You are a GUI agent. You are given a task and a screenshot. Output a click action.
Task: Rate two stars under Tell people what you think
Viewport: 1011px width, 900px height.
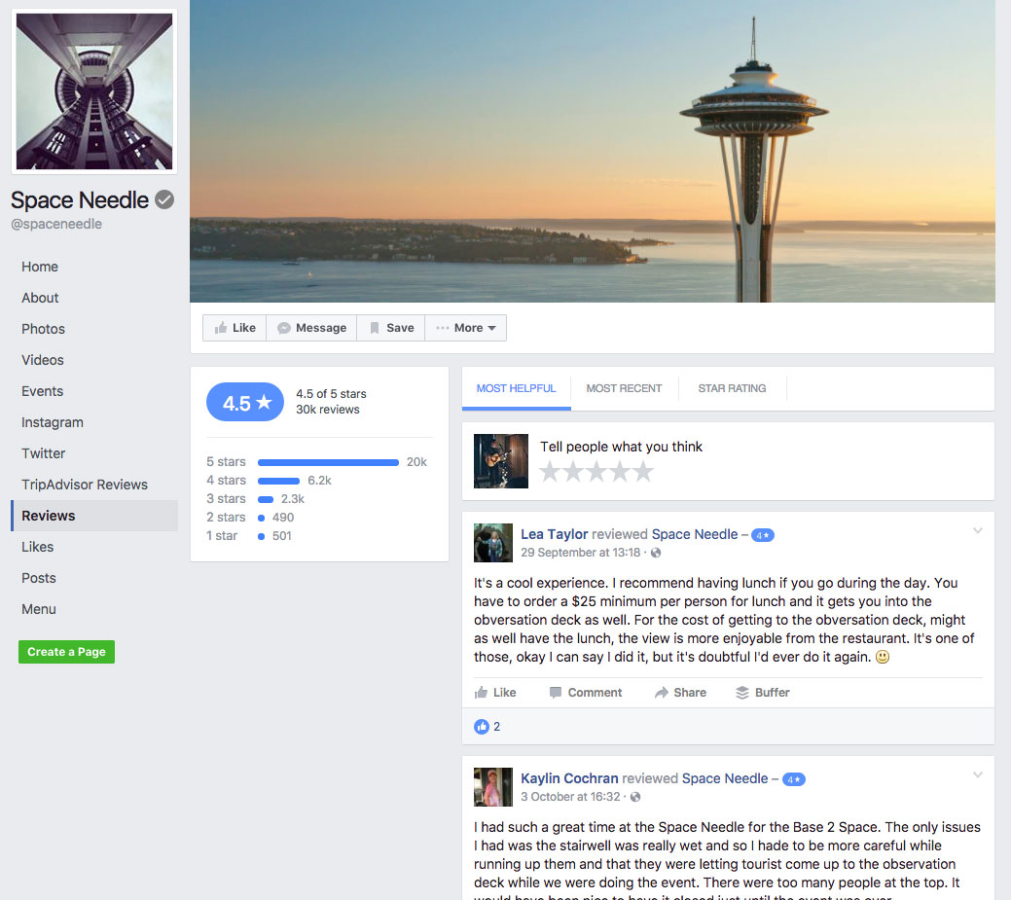tap(573, 472)
